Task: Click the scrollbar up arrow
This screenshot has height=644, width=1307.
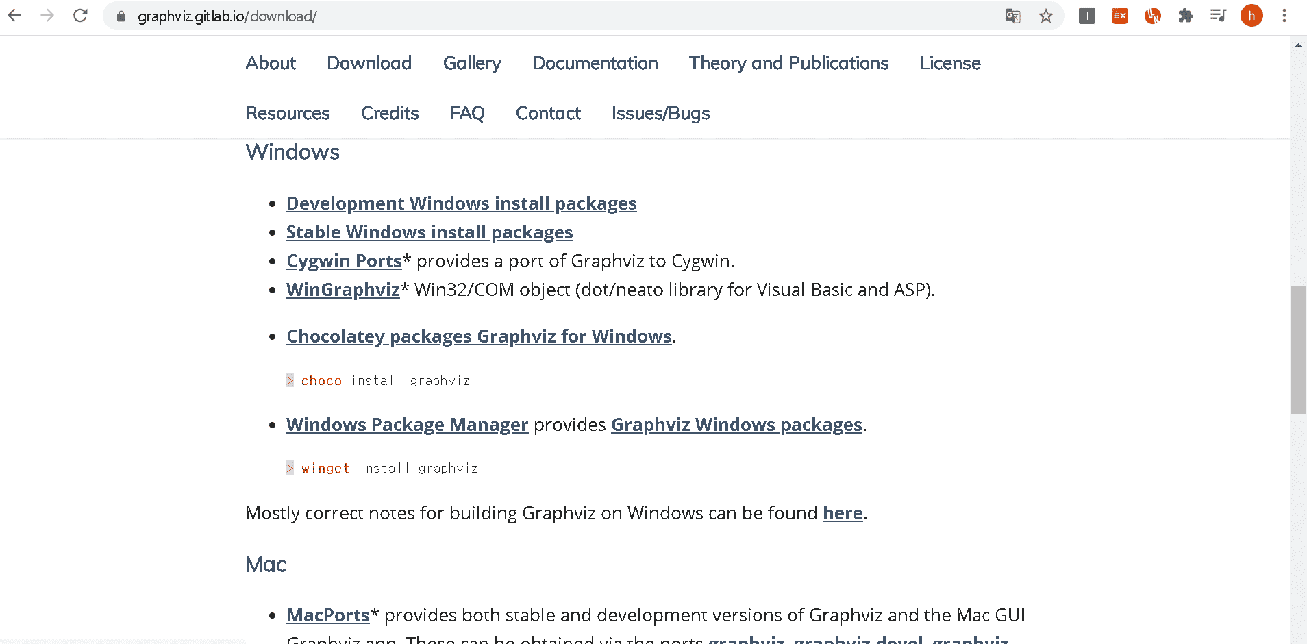Action: [1298, 45]
